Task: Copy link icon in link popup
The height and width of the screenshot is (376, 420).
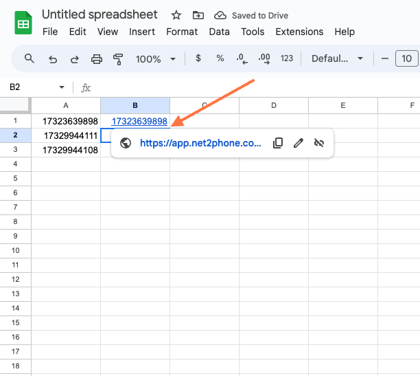Action: (278, 143)
